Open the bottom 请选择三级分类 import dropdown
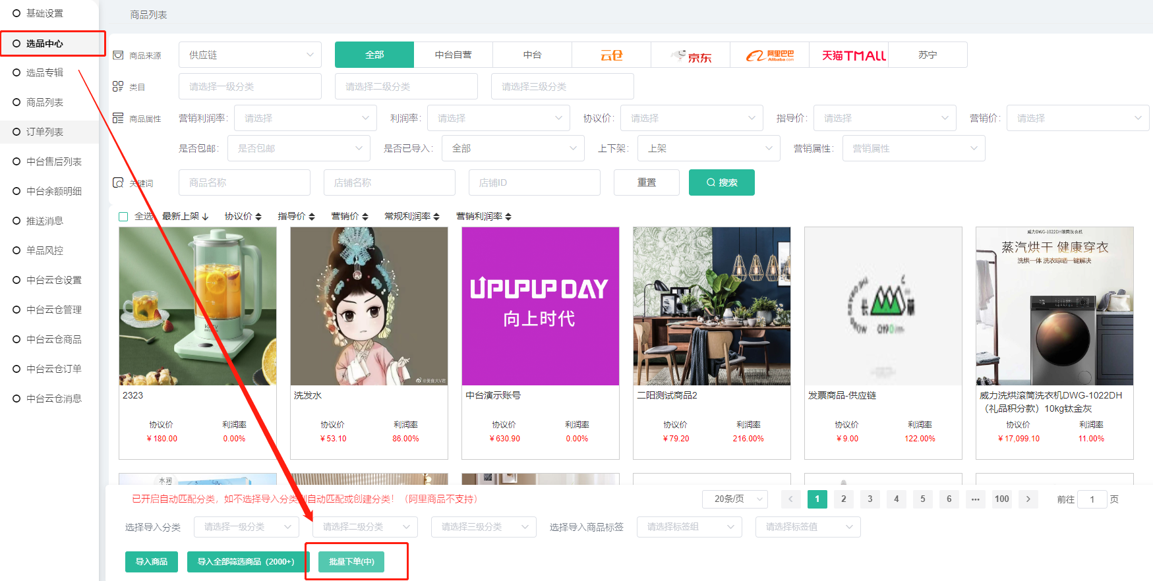 (x=484, y=527)
